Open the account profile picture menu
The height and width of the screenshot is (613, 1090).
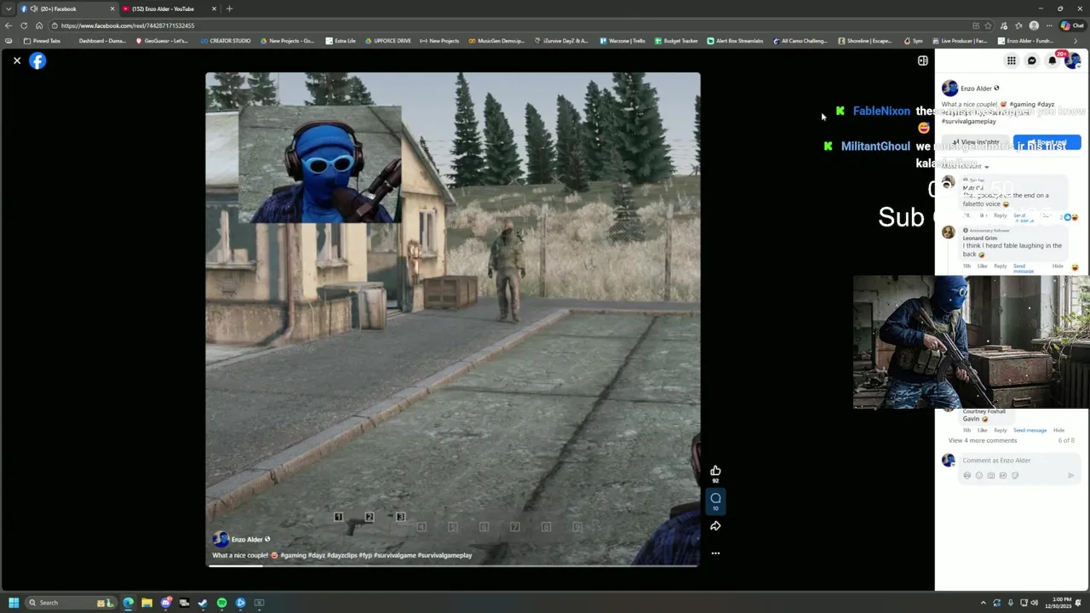1073,60
